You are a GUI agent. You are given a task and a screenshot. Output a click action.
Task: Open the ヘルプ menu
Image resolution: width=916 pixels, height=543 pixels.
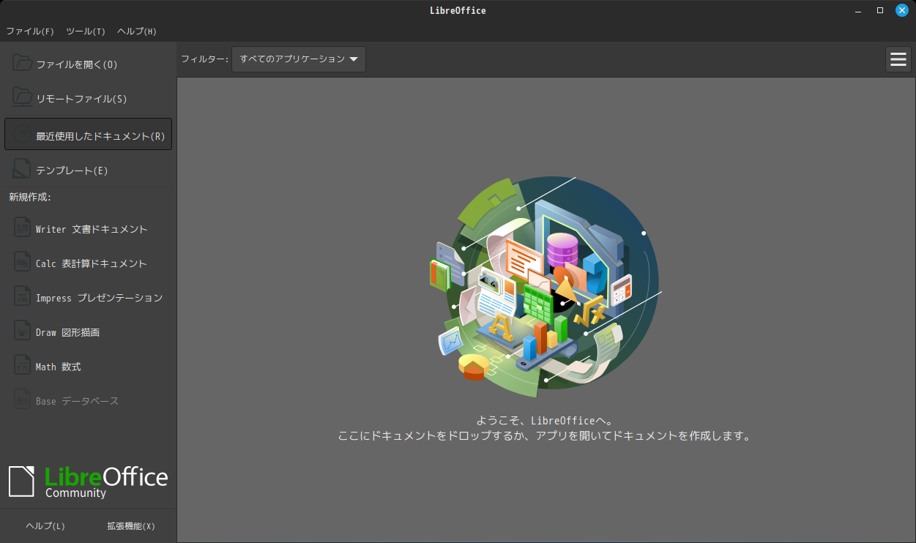point(135,31)
